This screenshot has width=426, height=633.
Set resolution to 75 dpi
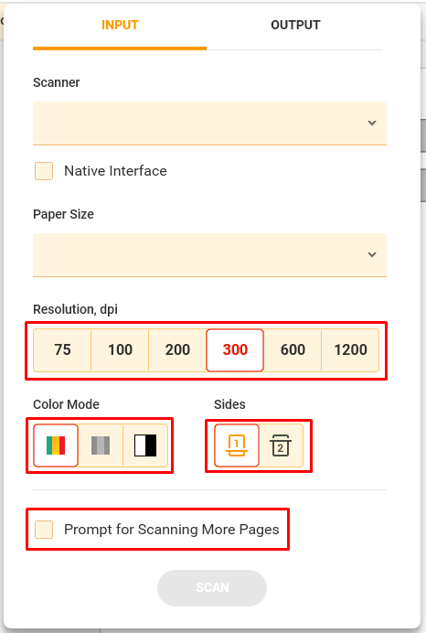click(x=62, y=349)
